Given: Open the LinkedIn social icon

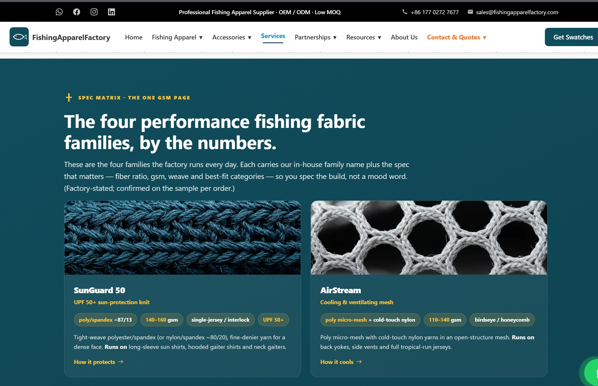Looking at the screenshot, I should point(111,12).
